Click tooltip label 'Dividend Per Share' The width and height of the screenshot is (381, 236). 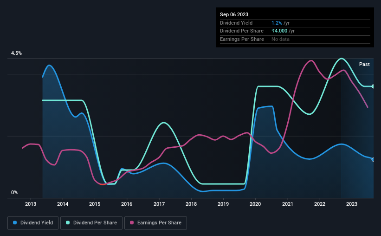(242, 31)
